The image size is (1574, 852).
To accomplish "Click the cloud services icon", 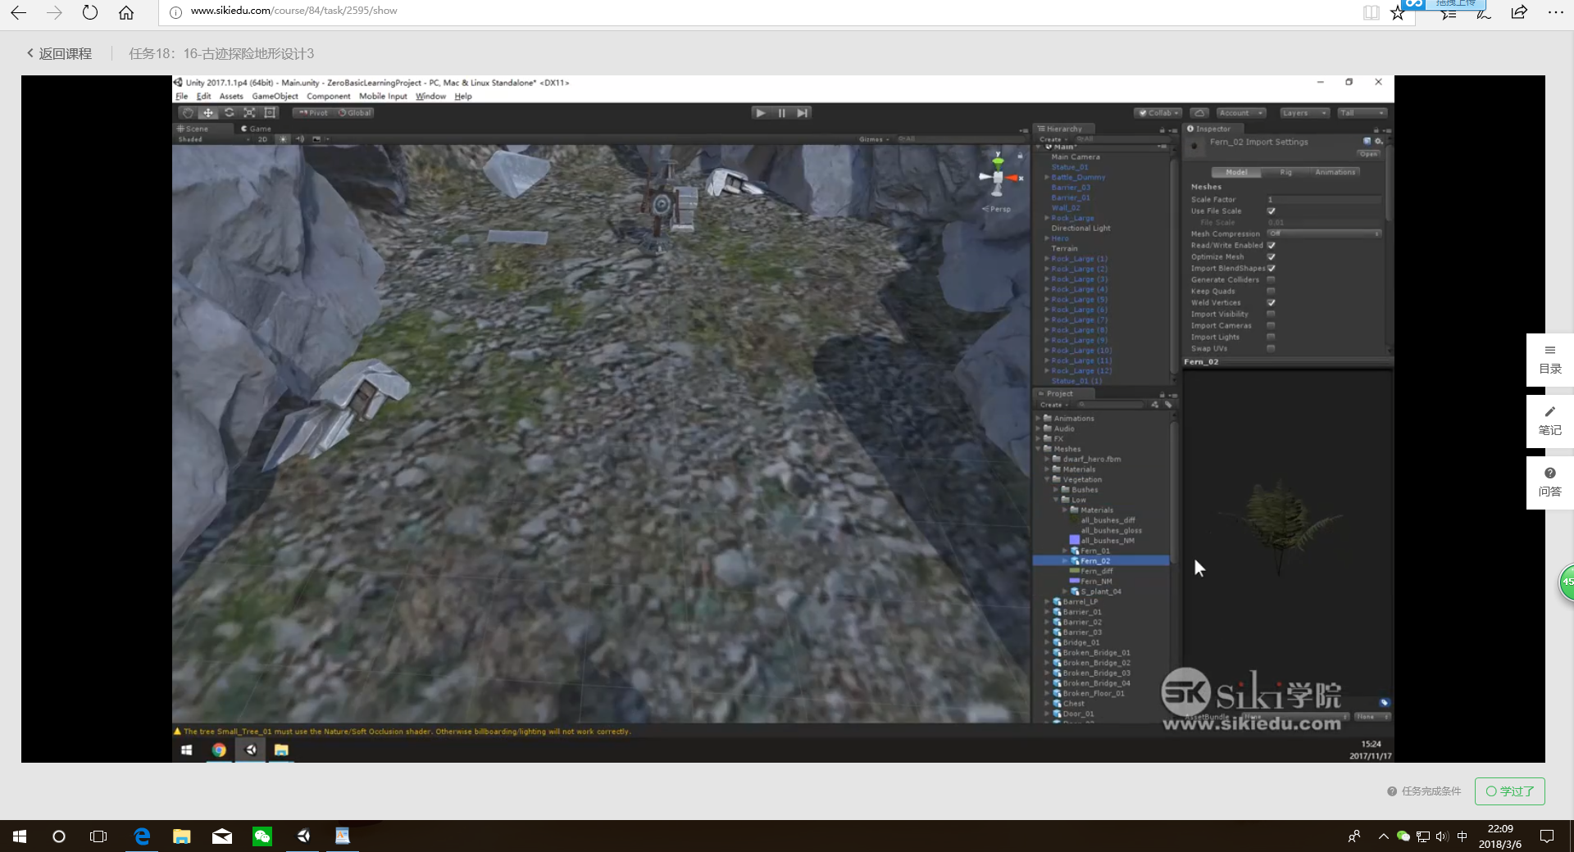I will [1199, 113].
